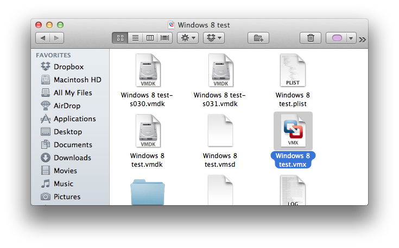Click the purple label color button
This screenshot has height=248, width=399.
pos(336,38)
